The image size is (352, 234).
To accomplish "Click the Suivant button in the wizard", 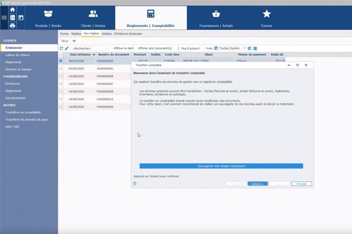I will [258, 184].
